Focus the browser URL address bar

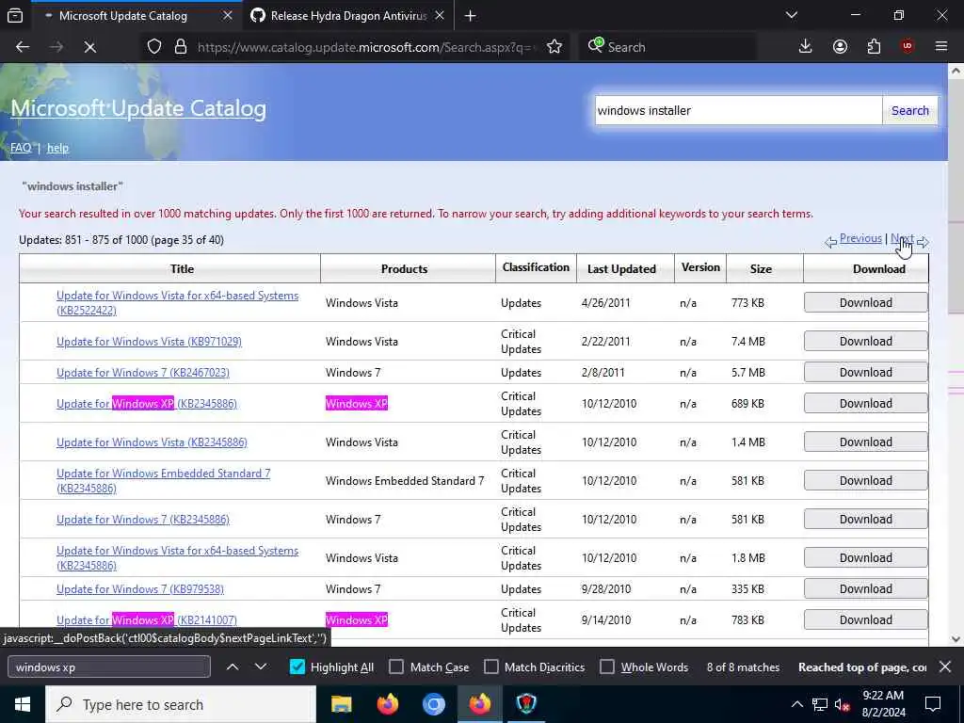(367, 47)
